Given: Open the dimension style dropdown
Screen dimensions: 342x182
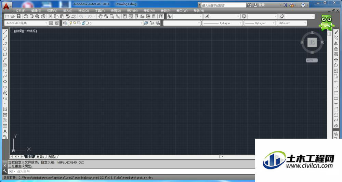Looking at the screenshot, I should (238, 16).
